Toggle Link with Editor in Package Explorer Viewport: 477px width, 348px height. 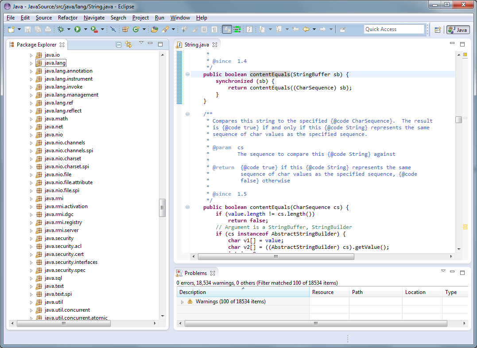click(128, 44)
